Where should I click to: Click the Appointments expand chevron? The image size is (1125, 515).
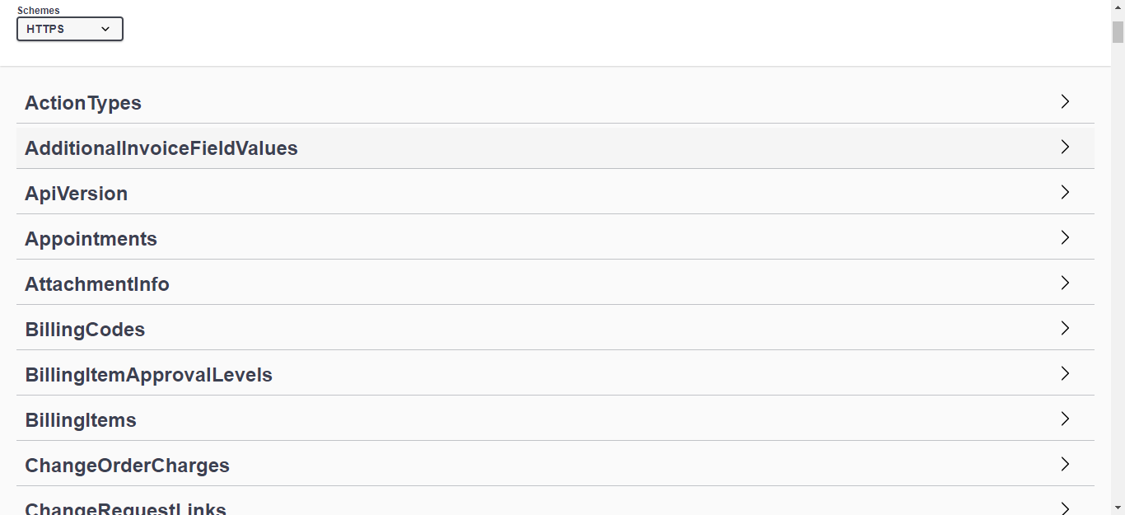[1065, 238]
